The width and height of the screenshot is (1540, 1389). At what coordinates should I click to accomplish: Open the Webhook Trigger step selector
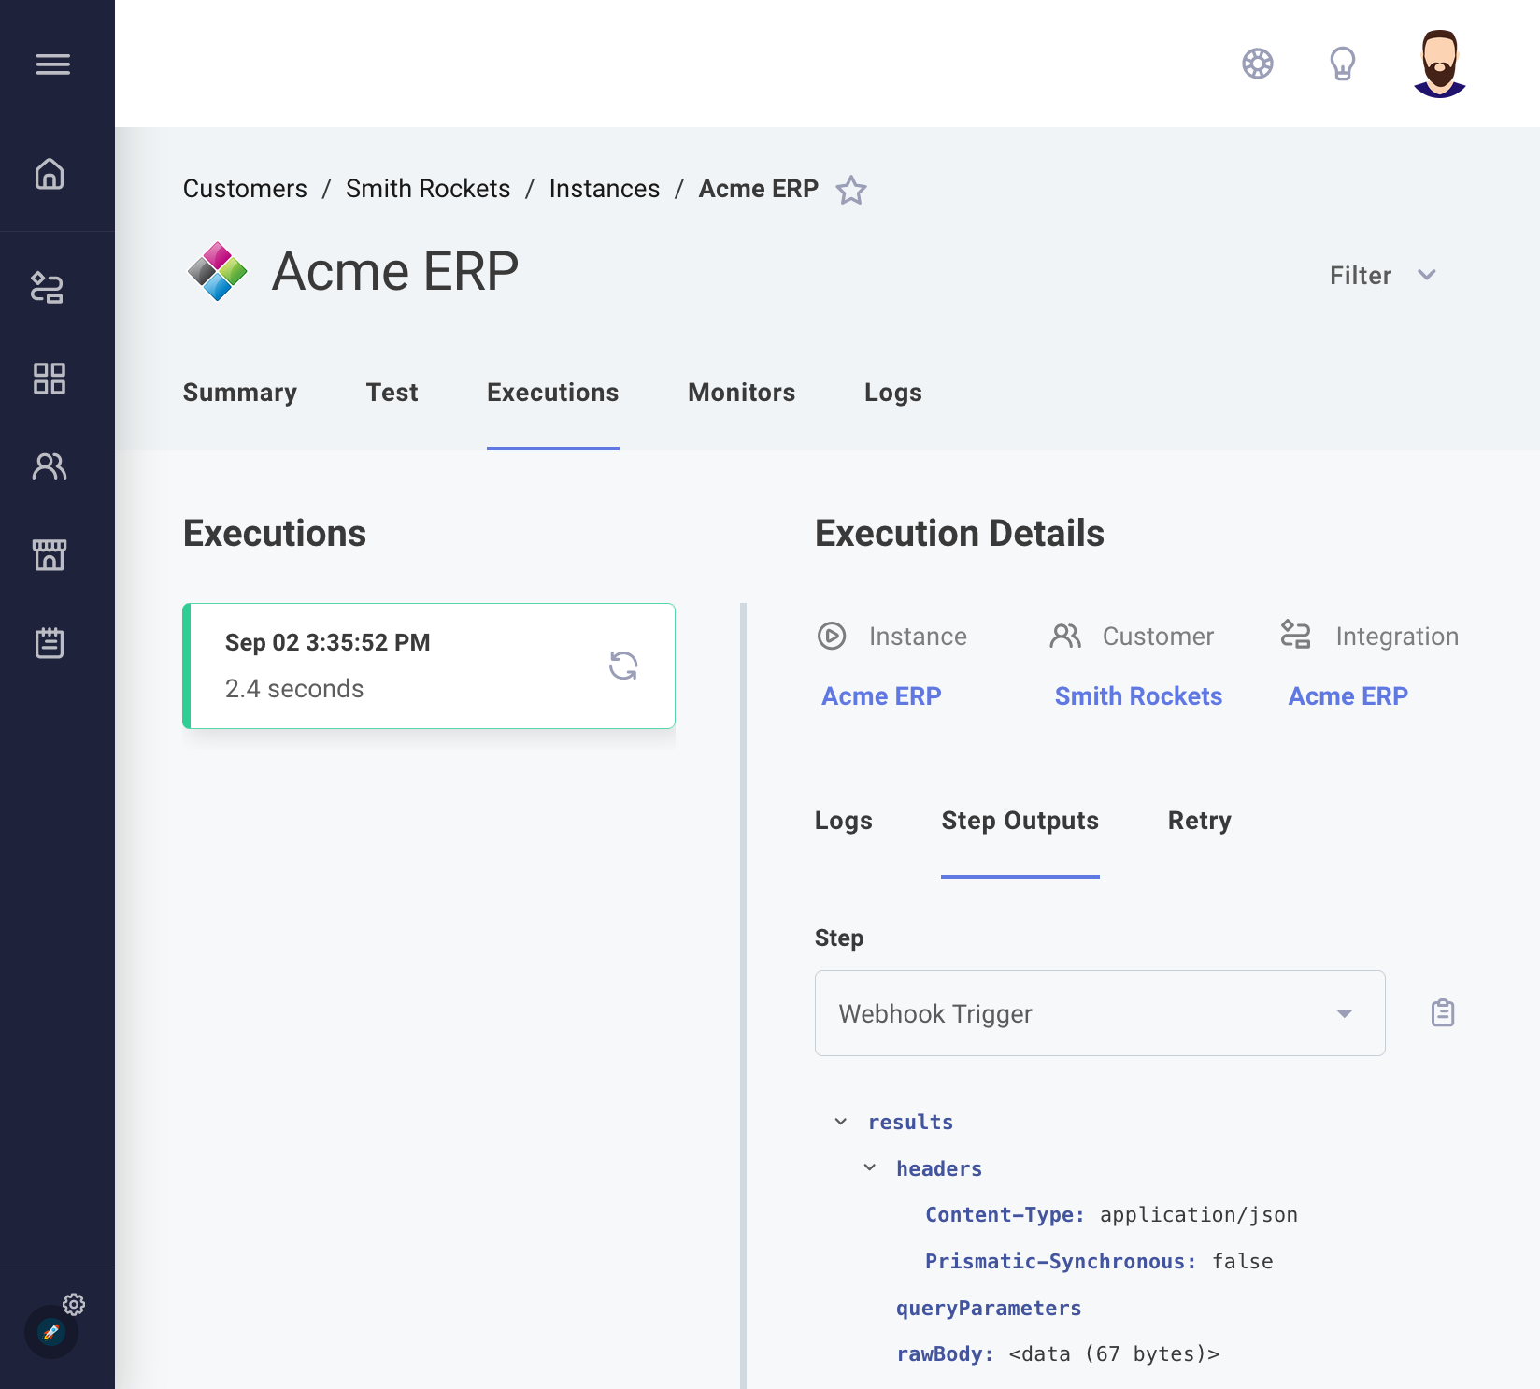1099,1013
